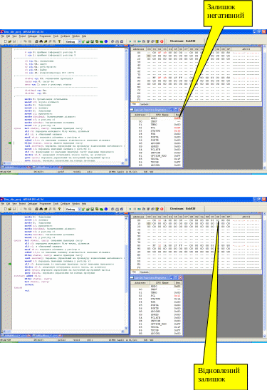Click Run icon in lower MPLAB debug toolbar
Image resolution: width=267 pixels, height=390 pixels.
tap(130, 209)
